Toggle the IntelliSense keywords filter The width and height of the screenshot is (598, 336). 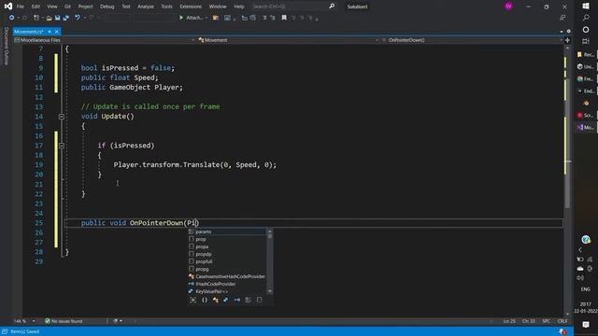(x=249, y=301)
